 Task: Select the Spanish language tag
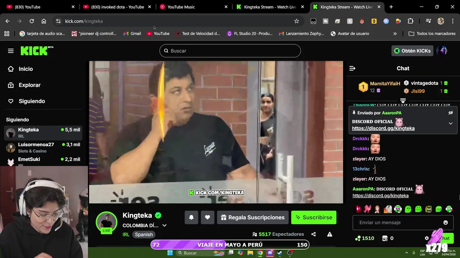(144, 234)
